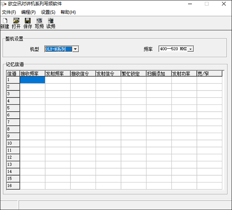Click the 扫描添加 column header
Screen dimensions: 232x210
(x=159, y=73)
